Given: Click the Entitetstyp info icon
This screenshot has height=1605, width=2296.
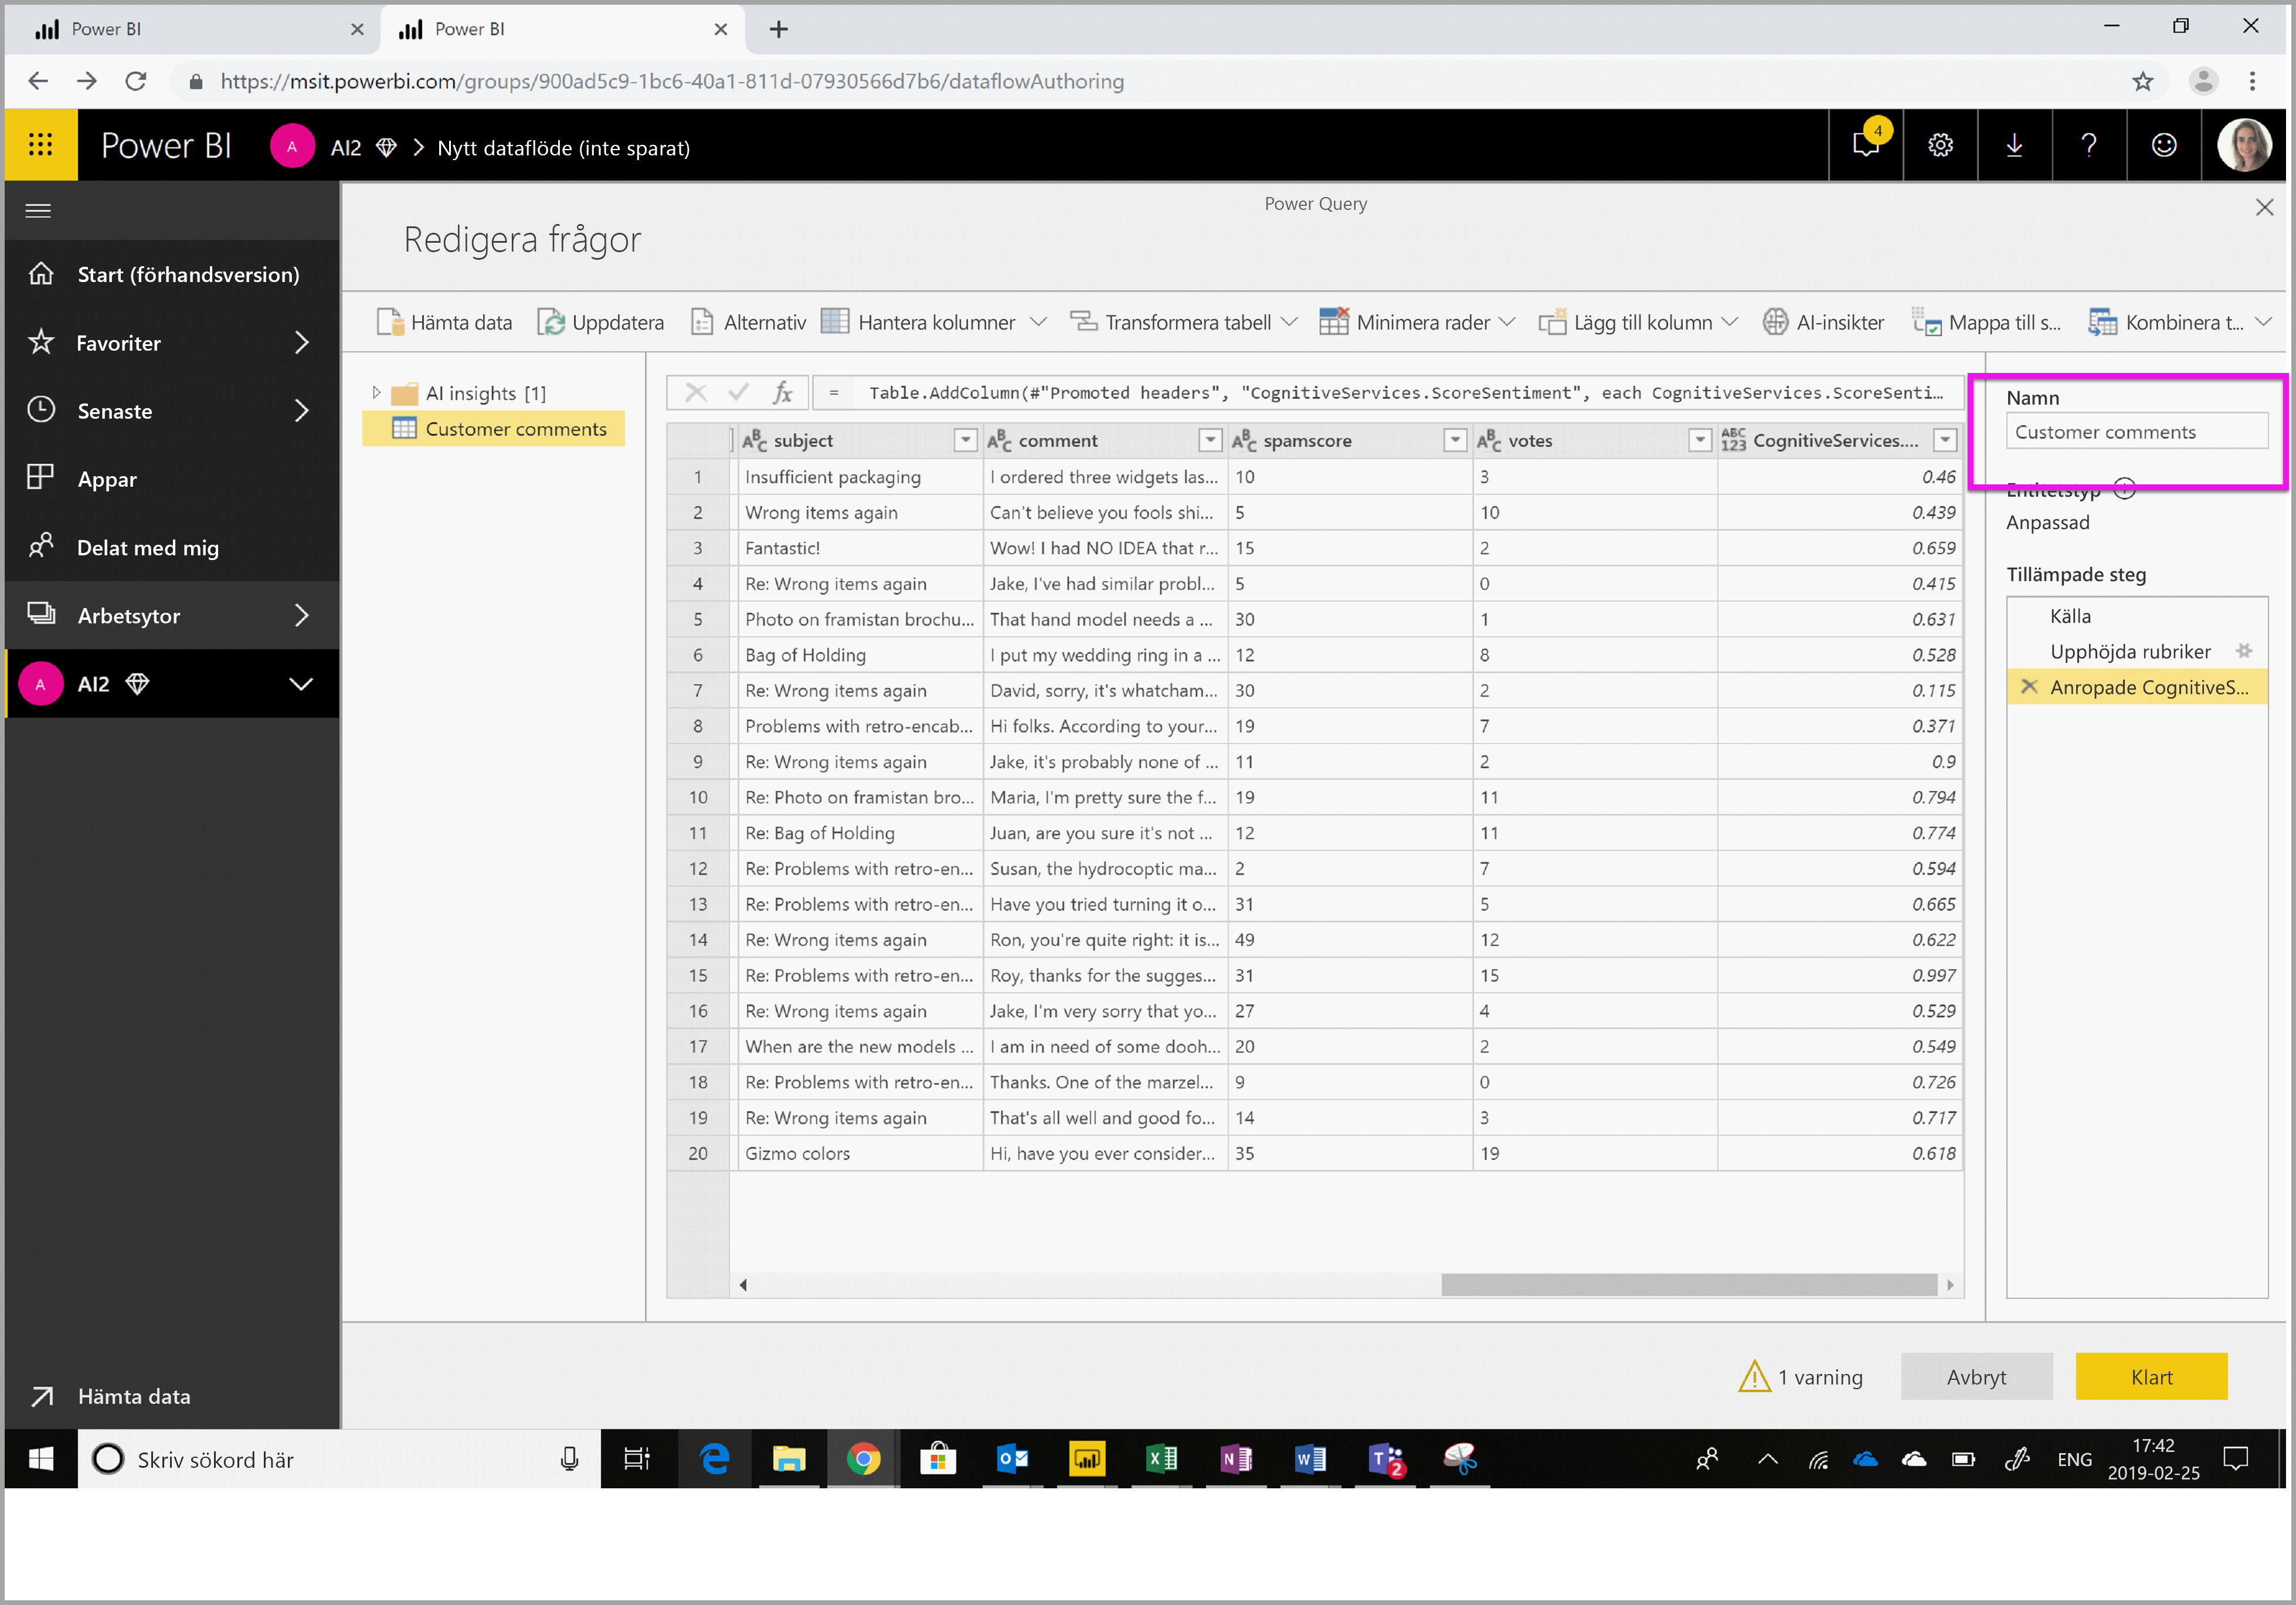Looking at the screenshot, I should pos(2125,489).
